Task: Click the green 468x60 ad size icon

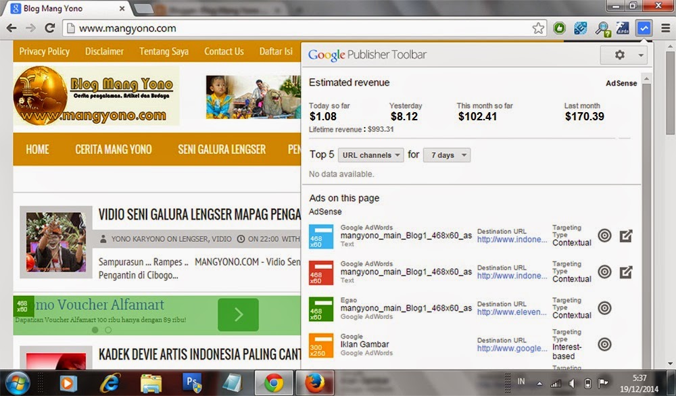Action: 320,309
